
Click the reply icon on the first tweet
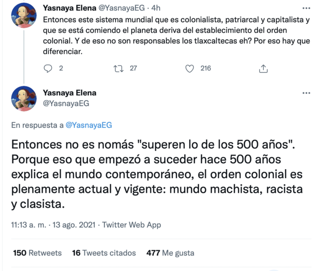(x=48, y=69)
